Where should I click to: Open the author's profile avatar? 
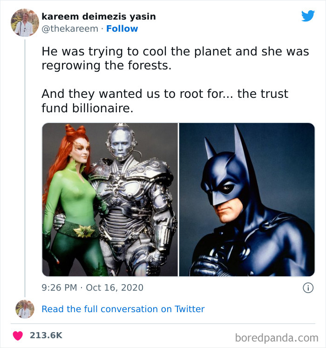click(x=25, y=22)
